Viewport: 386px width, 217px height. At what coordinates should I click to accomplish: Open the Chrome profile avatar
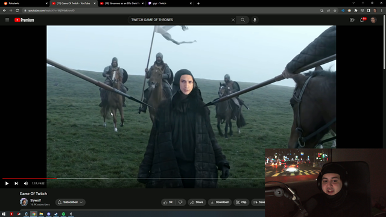pos(375,11)
